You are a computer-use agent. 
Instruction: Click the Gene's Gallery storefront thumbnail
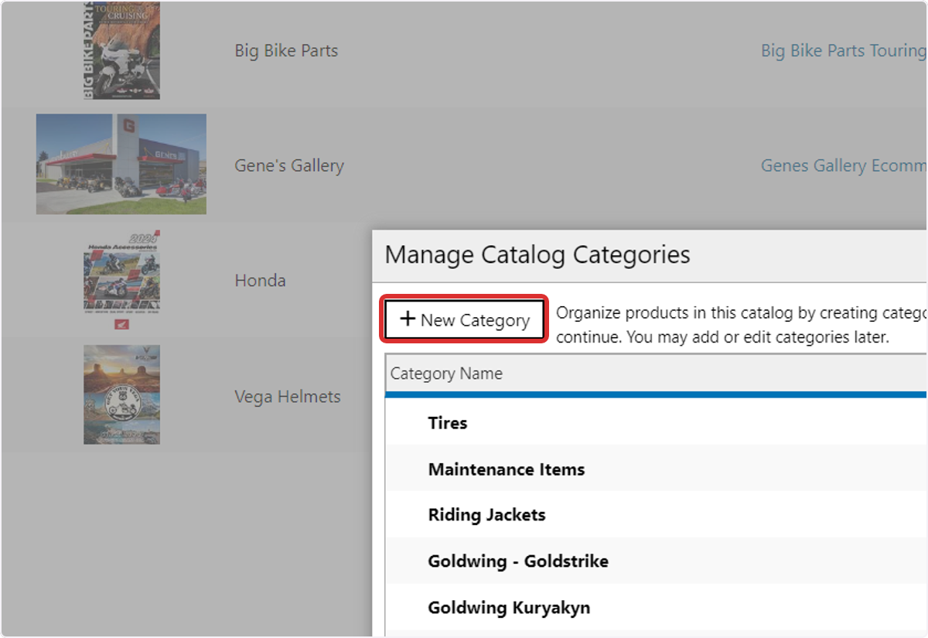121,165
